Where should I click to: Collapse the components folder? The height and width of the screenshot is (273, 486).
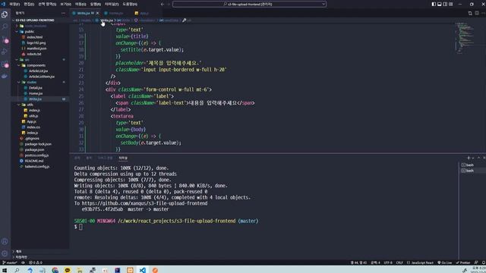click(36, 65)
